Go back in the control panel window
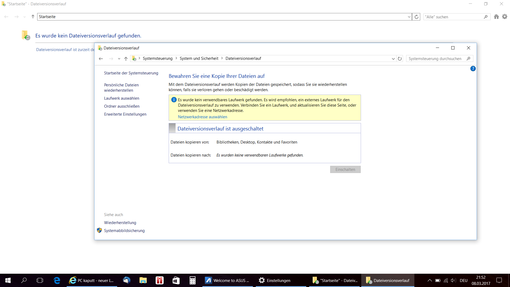Screen dimensions: 510x287 click(x=101, y=59)
